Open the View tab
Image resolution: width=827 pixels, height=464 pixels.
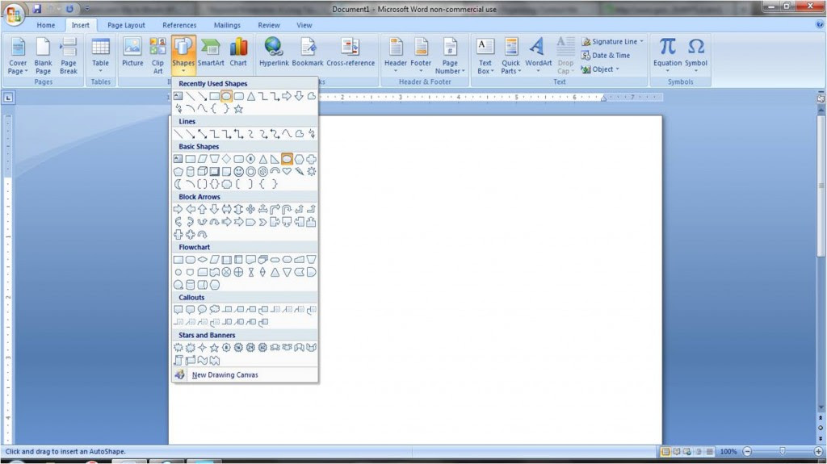click(304, 25)
